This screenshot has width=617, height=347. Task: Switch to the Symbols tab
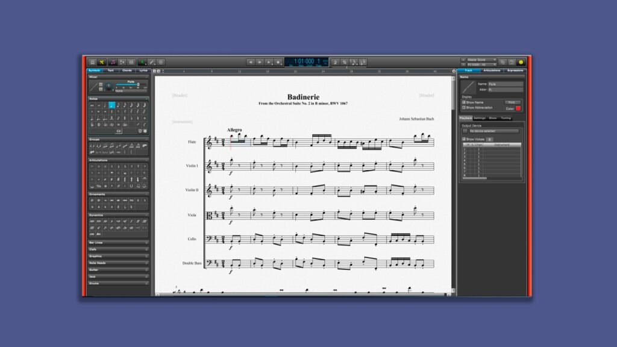click(x=94, y=70)
